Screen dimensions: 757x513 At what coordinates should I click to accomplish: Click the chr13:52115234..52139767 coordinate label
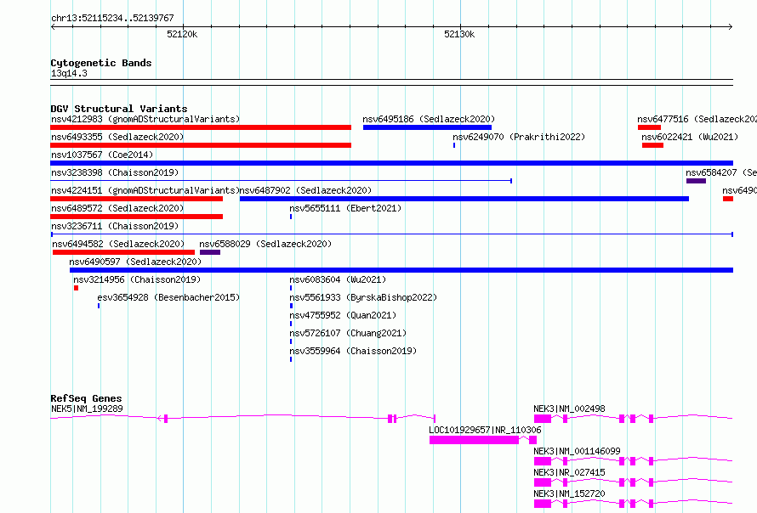tap(112, 18)
